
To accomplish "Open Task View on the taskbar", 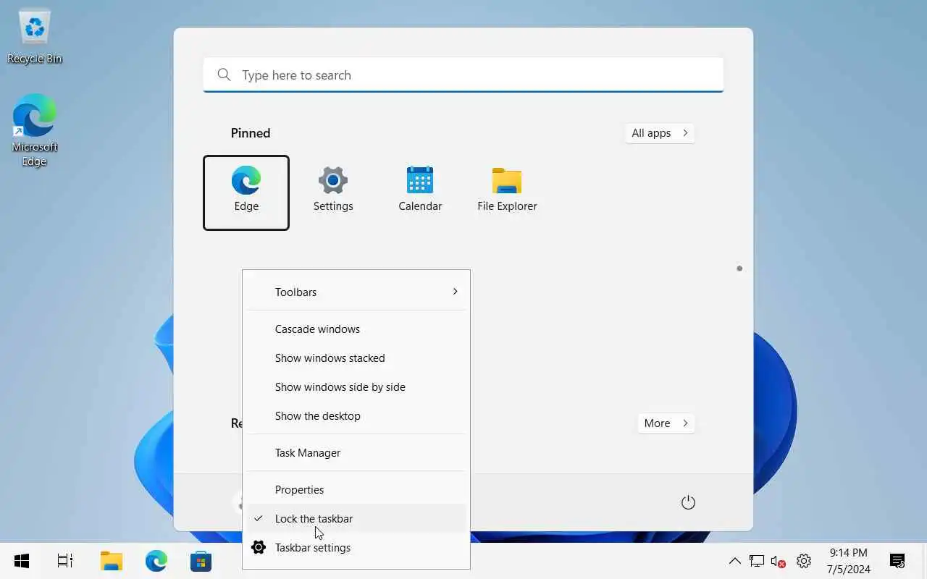I will (x=65, y=561).
